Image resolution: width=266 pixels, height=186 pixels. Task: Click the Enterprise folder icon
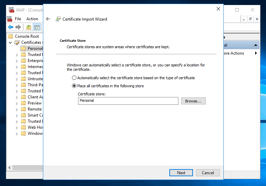point(23,61)
